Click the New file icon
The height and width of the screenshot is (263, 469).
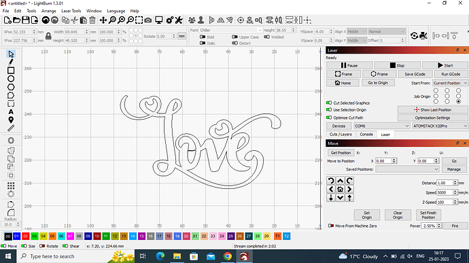(7, 20)
